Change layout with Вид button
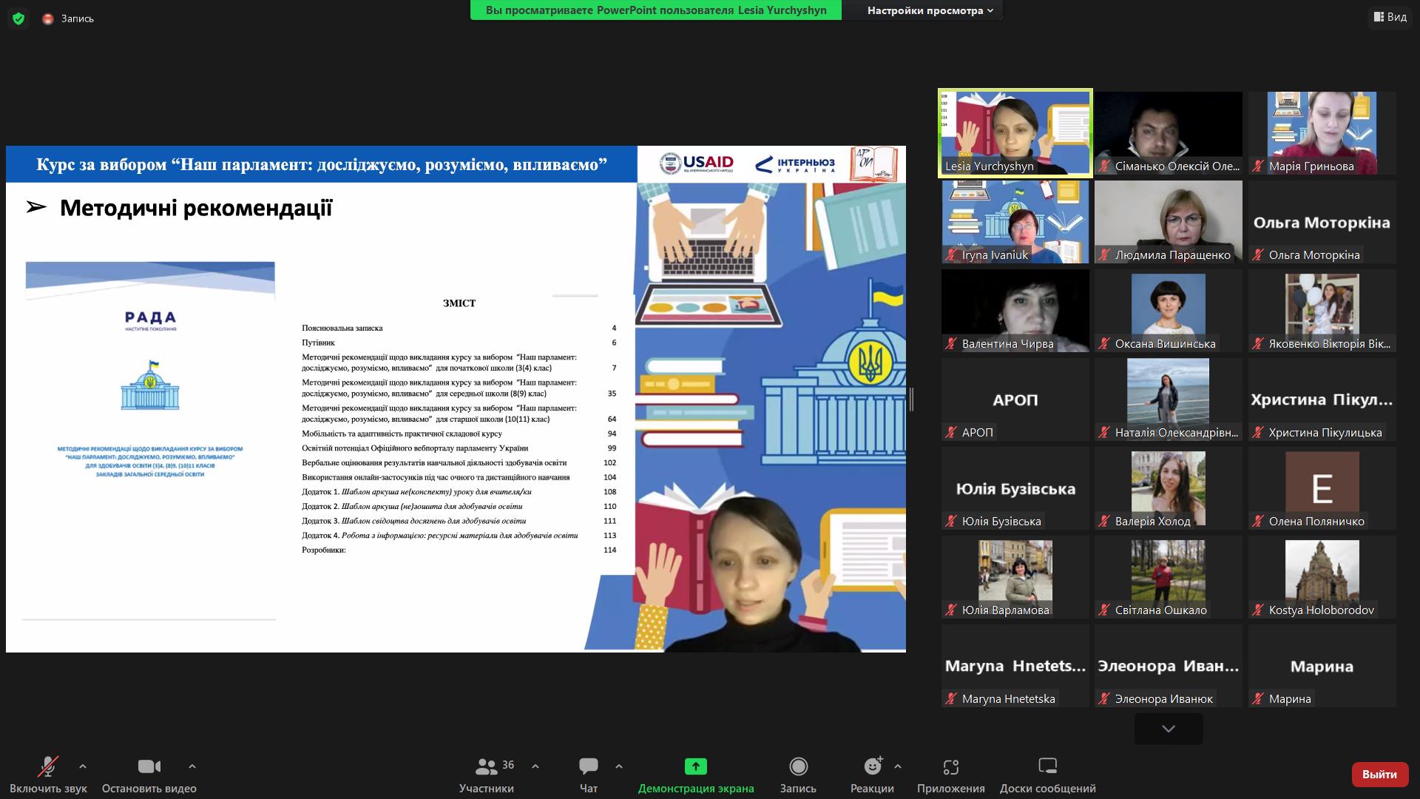 [x=1390, y=16]
